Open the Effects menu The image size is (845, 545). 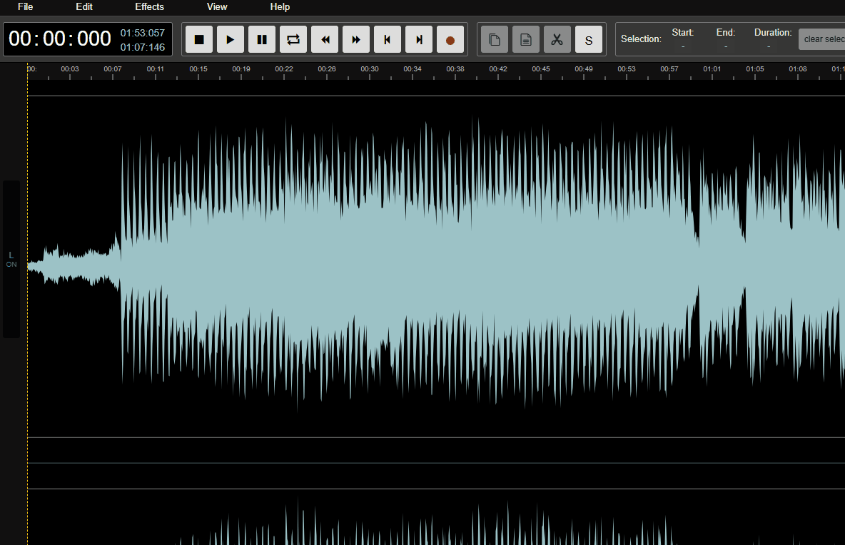click(x=149, y=7)
